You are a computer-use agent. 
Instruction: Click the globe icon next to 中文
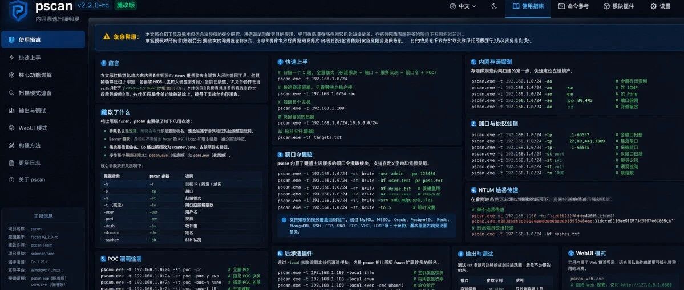pos(453,6)
